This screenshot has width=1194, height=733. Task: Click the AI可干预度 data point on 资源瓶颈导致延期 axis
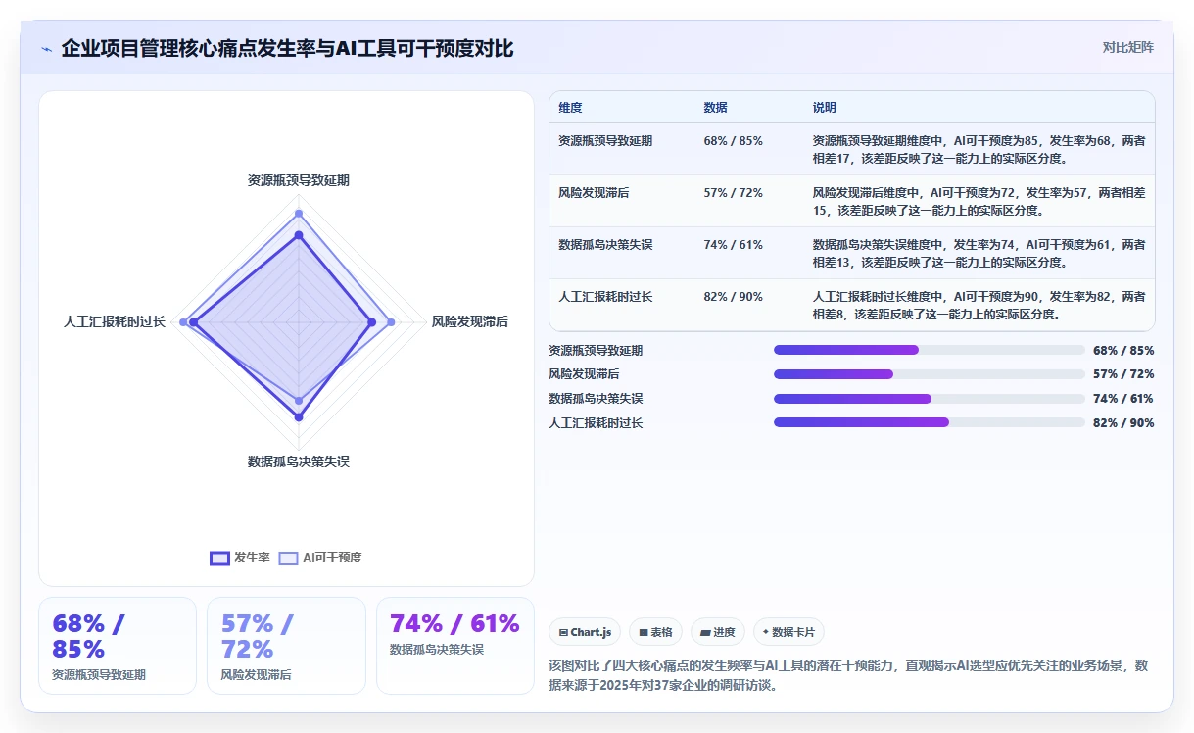pos(299,214)
